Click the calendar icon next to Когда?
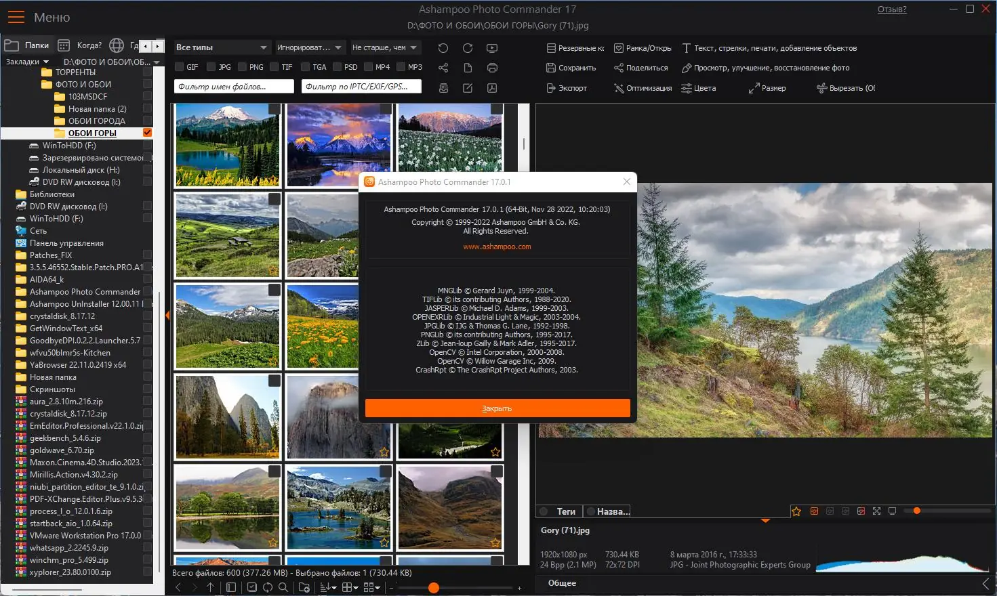Viewport: 997px width, 596px height. pyautogui.click(x=64, y=45)
